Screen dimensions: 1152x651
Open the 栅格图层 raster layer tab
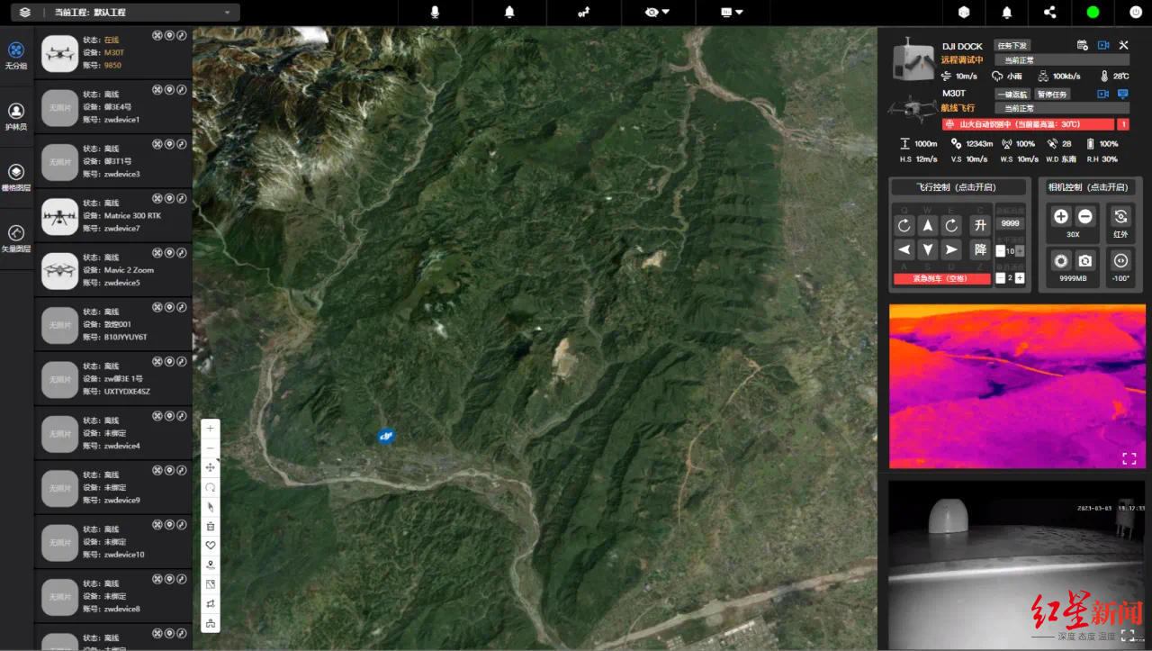[16, 176]
